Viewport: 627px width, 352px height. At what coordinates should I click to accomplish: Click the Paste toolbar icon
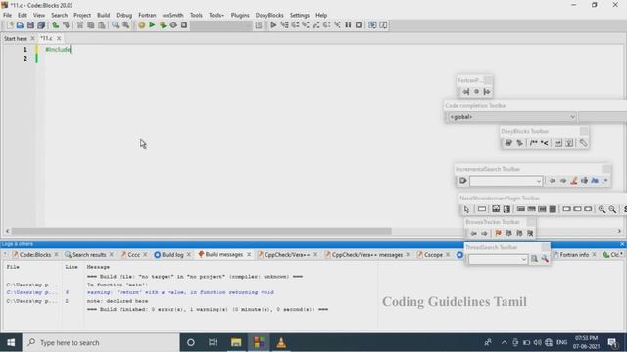102,25
